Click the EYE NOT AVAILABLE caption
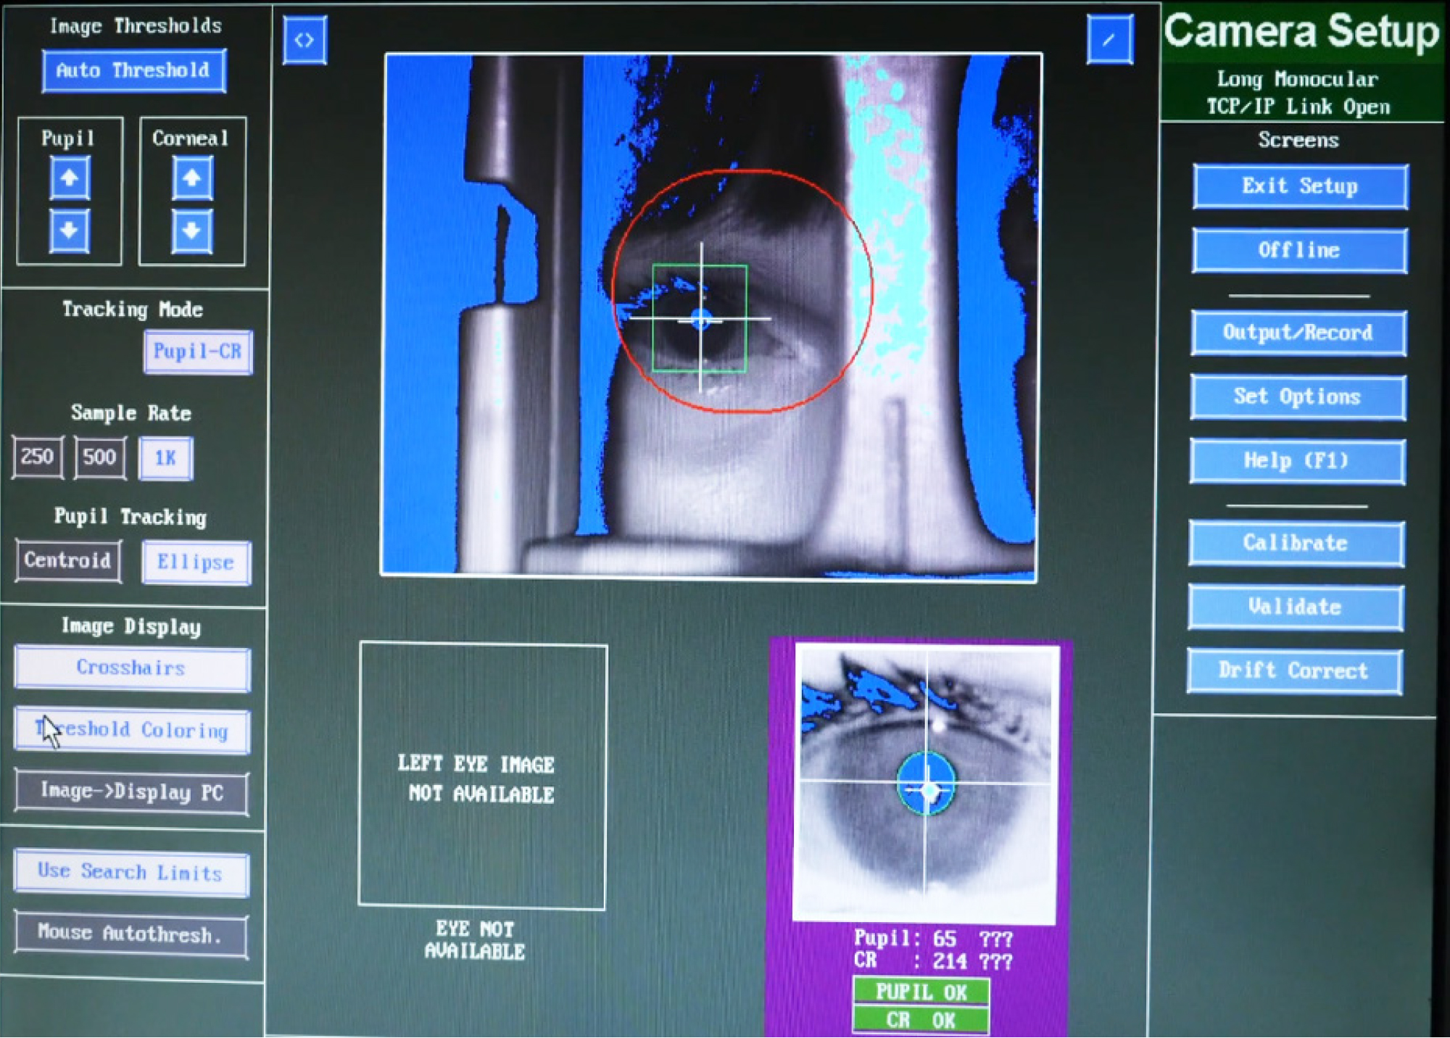 (x=475, y=940)
